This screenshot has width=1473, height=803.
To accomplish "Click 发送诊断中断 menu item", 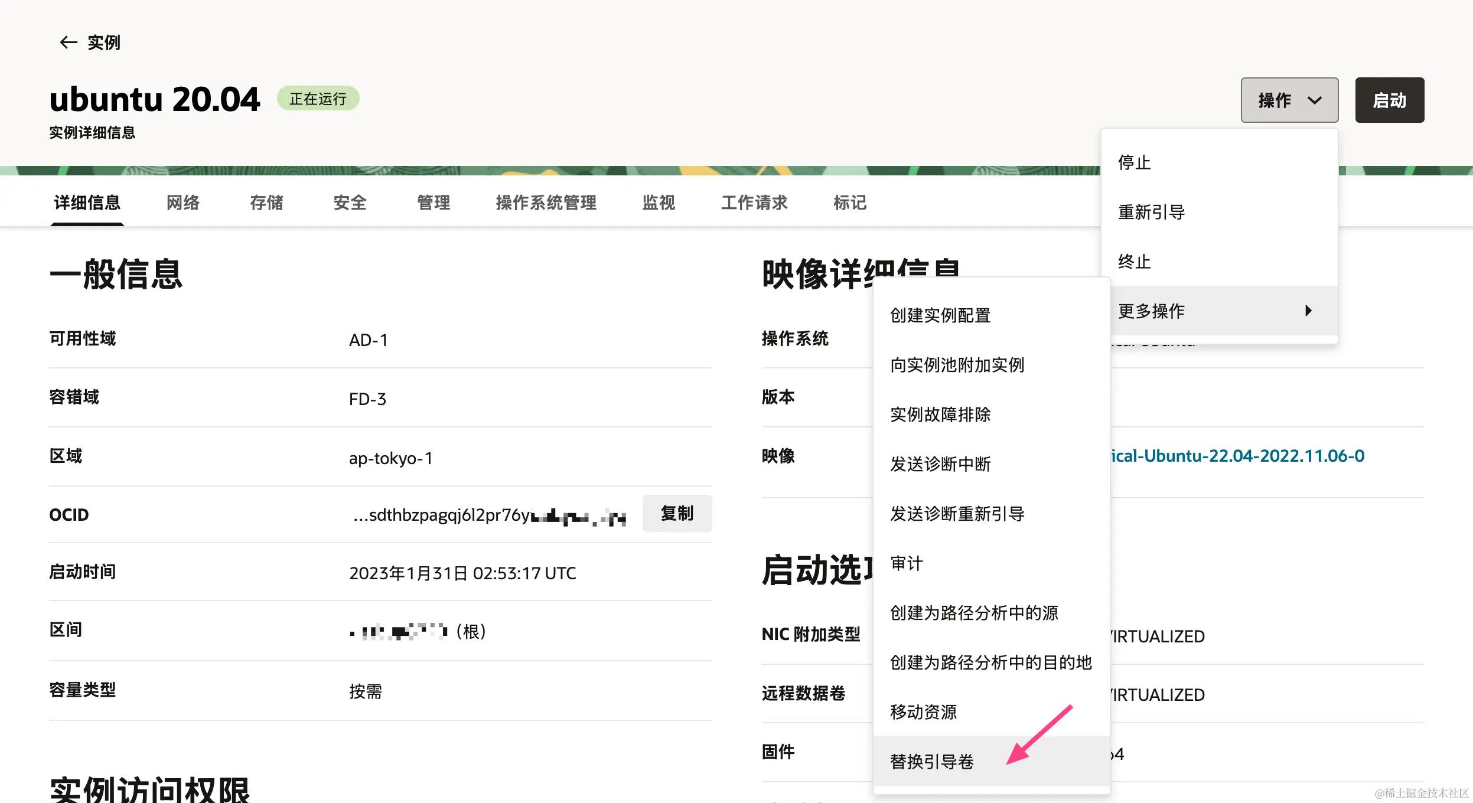I will pos(940,464).
